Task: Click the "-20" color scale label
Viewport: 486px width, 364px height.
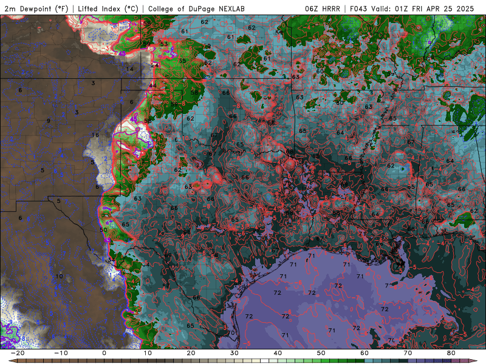Action: pos(18,353)
